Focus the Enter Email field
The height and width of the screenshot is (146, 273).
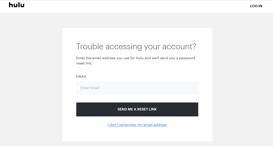pyautogui.click(x=137, y=88)
